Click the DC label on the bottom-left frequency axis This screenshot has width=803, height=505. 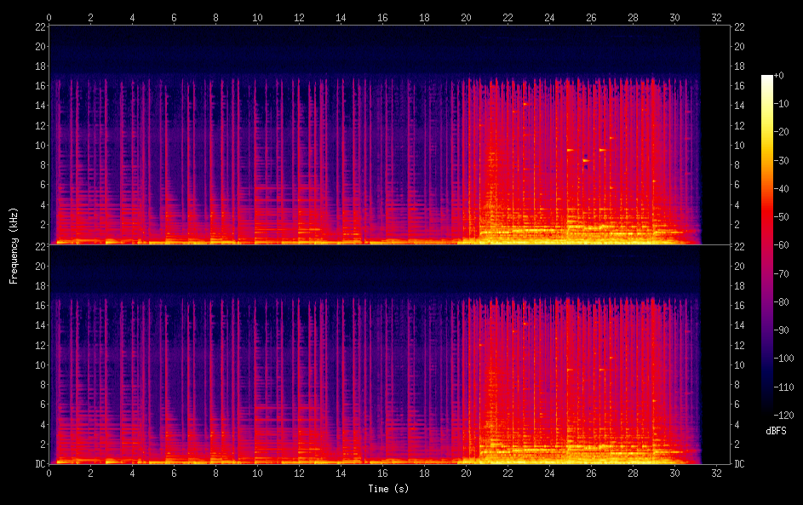point(39,464)
